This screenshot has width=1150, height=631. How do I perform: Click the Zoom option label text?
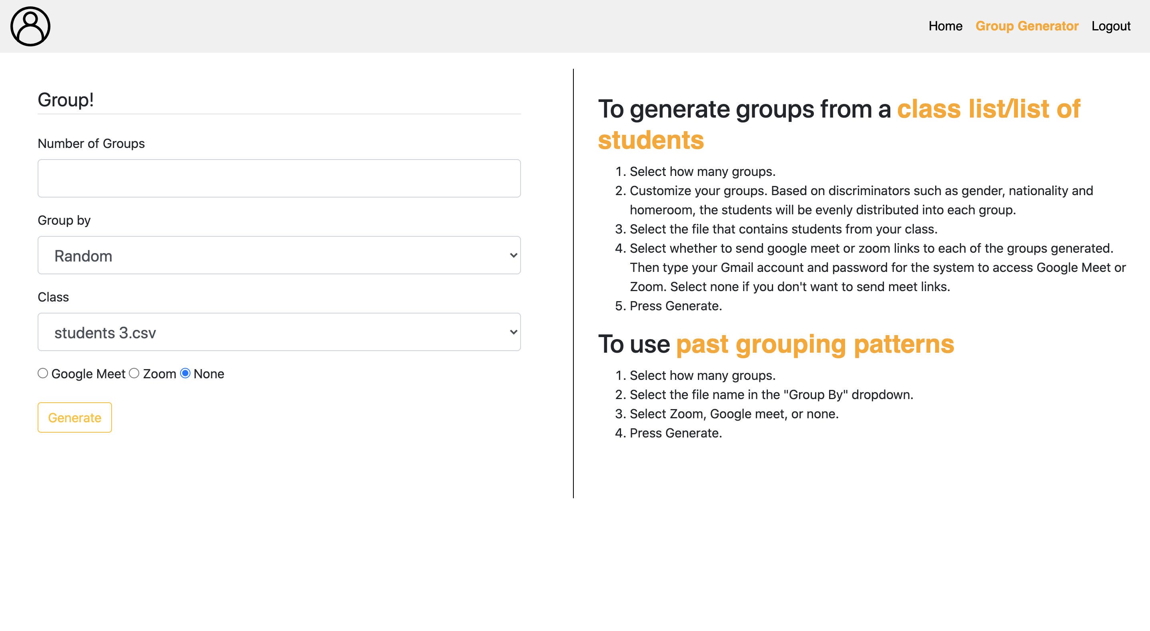tap(159, 374)
